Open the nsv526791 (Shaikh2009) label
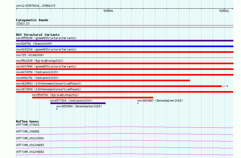The height and width of the screenshot is (158, 241). coord(34,44)
